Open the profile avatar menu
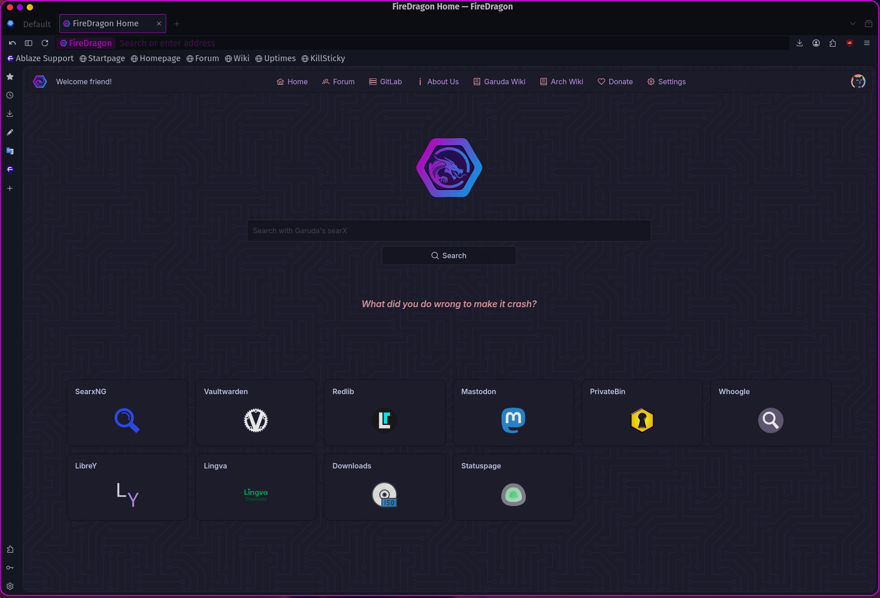Image resolution: width=880 pixels, height=598 pixels. coord(858,82)
